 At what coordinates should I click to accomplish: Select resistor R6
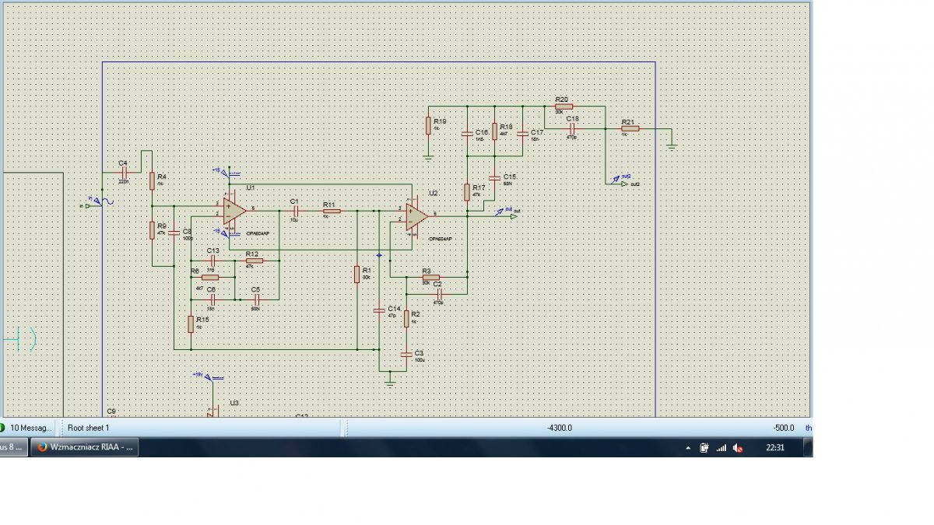point(210,277)
